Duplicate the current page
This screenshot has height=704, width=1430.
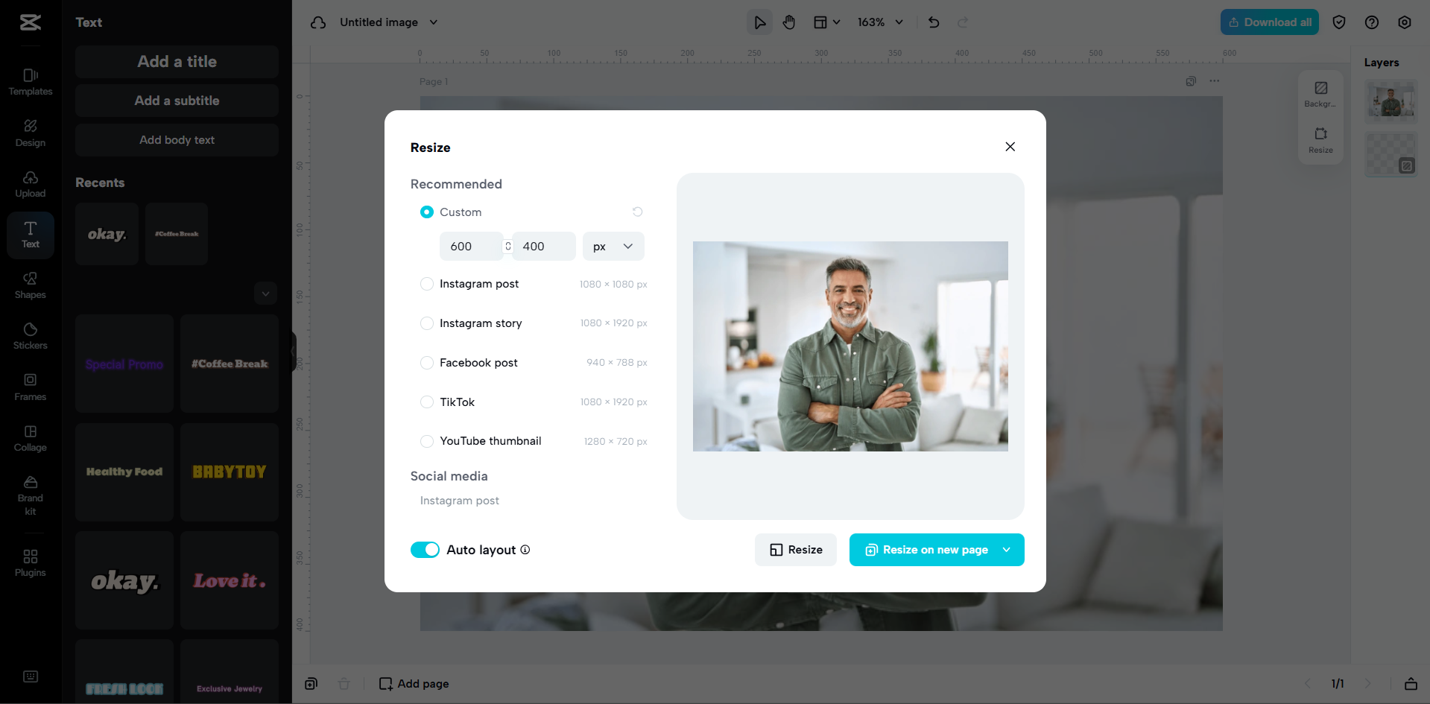point(311,683)
